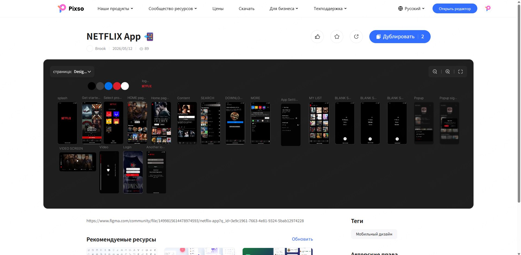Screen dimensions: 521x255
Task: Click the Content screen thumbnail
Action: (187, 123)
